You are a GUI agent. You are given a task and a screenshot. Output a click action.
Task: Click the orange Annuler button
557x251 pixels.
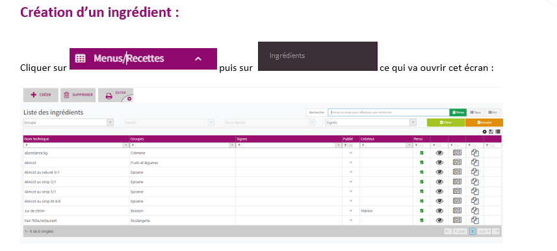(484, 122)
